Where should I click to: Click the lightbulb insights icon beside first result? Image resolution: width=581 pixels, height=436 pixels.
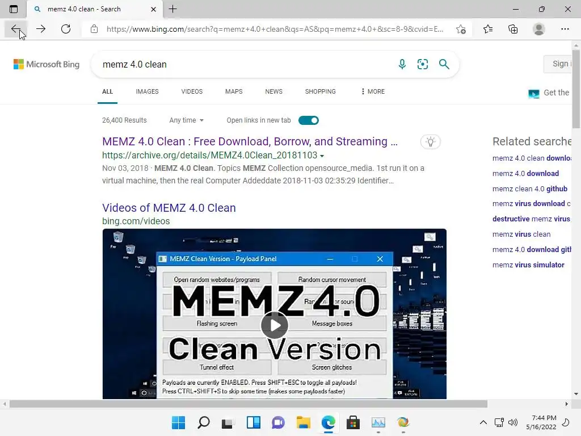pos(430,141)
